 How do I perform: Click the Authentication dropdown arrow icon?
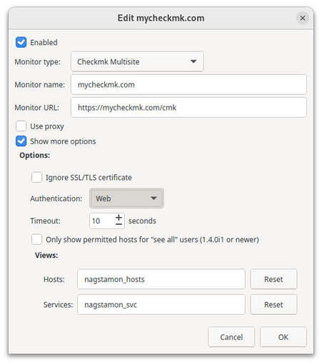coord(154,198)
